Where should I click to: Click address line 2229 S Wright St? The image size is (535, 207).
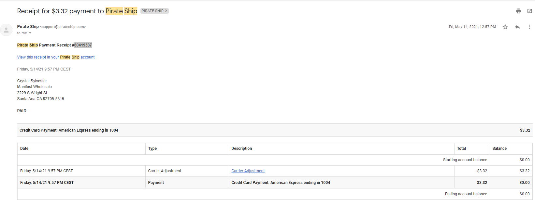[32, 93]
